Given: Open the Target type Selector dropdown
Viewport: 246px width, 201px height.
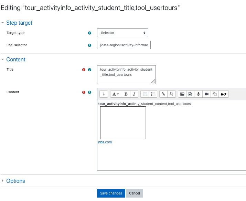Looking at the screenshot, I should [122, 33].
